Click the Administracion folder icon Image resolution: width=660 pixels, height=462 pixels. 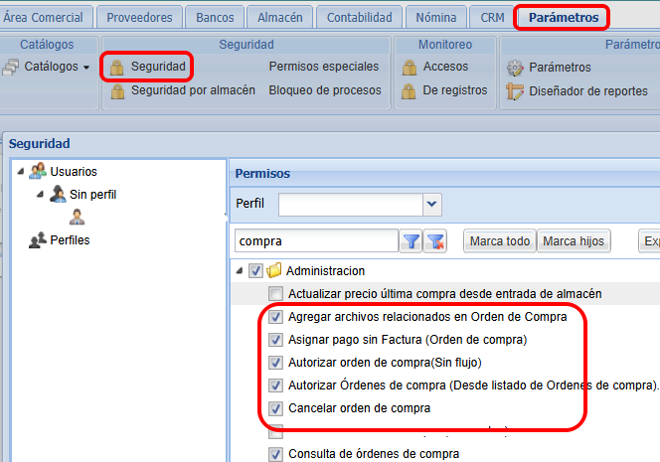coord(274,270)
